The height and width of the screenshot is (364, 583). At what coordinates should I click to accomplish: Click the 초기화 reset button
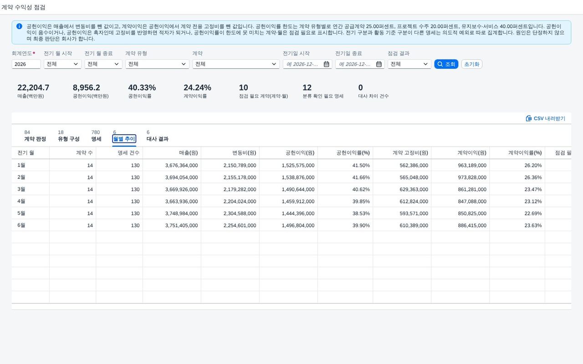pos(472,64)
